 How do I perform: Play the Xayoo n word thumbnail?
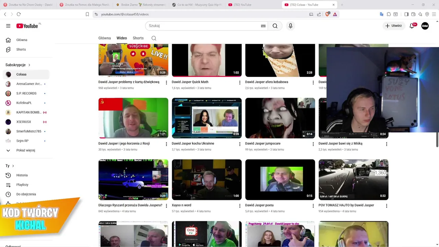tap(206, 180)
